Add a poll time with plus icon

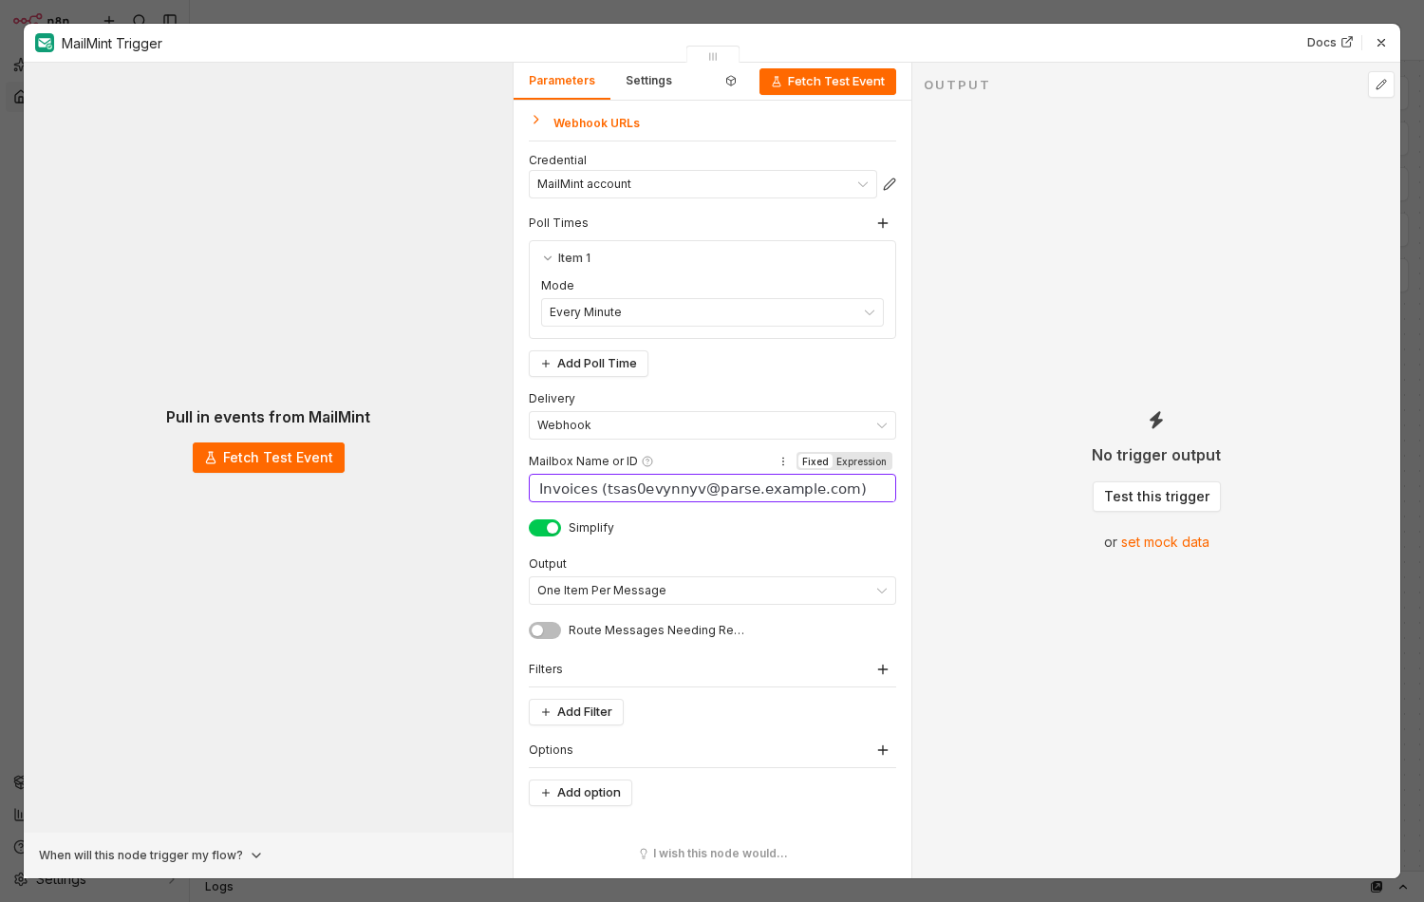coord(883,223)
